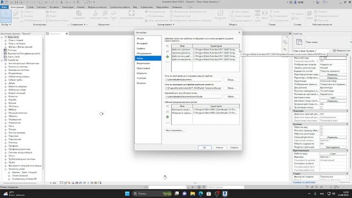This screenshot has width=352, height=198.
Task: Click the point clouds root path field
Action: click(x=193, y=97)
